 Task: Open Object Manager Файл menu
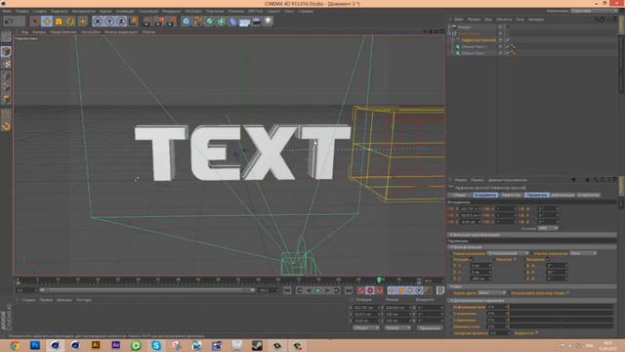click(x=459, y=20)
